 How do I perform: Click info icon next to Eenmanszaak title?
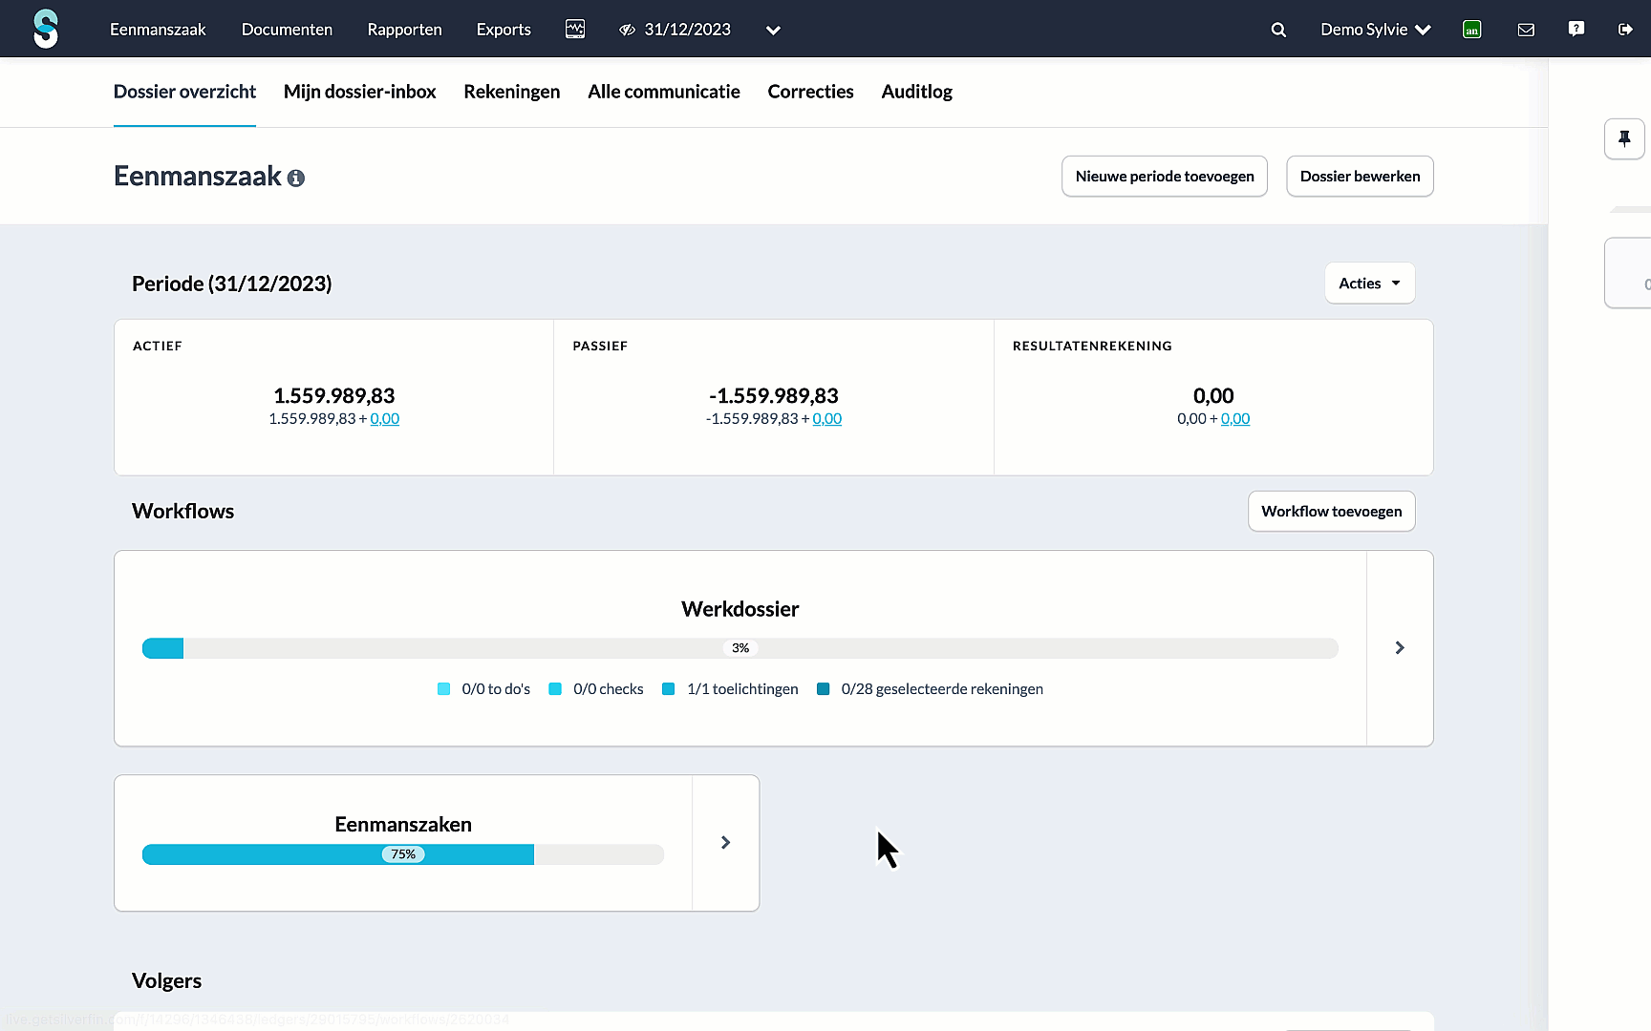[296, 179]
